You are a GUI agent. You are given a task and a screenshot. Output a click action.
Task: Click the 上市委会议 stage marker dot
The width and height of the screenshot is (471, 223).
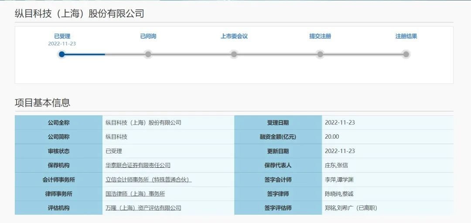coord(234,54)
